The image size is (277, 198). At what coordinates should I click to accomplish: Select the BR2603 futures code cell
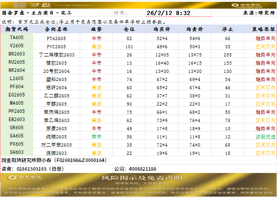[16, 54]
